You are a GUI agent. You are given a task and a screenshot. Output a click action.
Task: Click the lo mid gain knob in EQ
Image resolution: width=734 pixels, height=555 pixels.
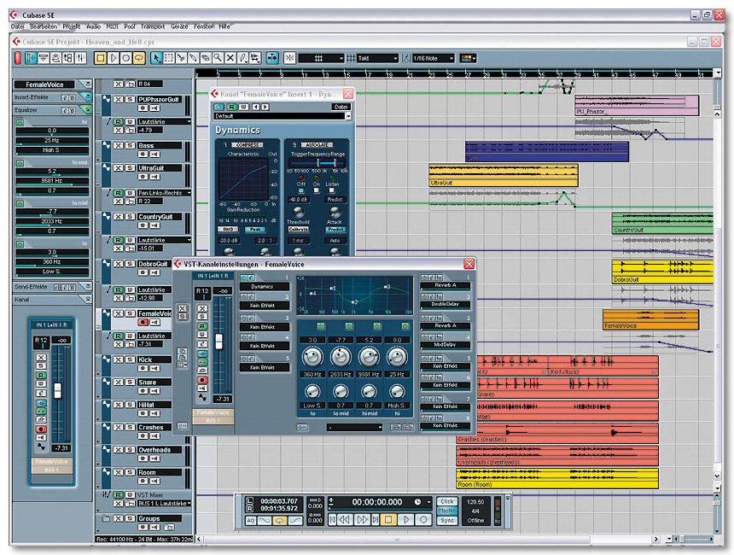[341, 357]
